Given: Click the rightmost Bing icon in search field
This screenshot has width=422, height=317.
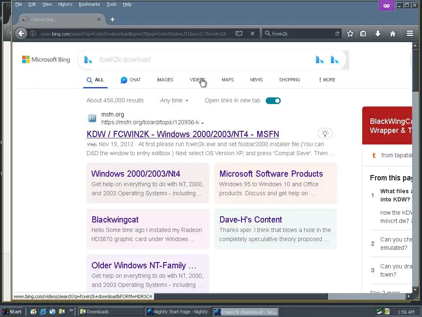Looking at the screenshot, I should [335, 59].
